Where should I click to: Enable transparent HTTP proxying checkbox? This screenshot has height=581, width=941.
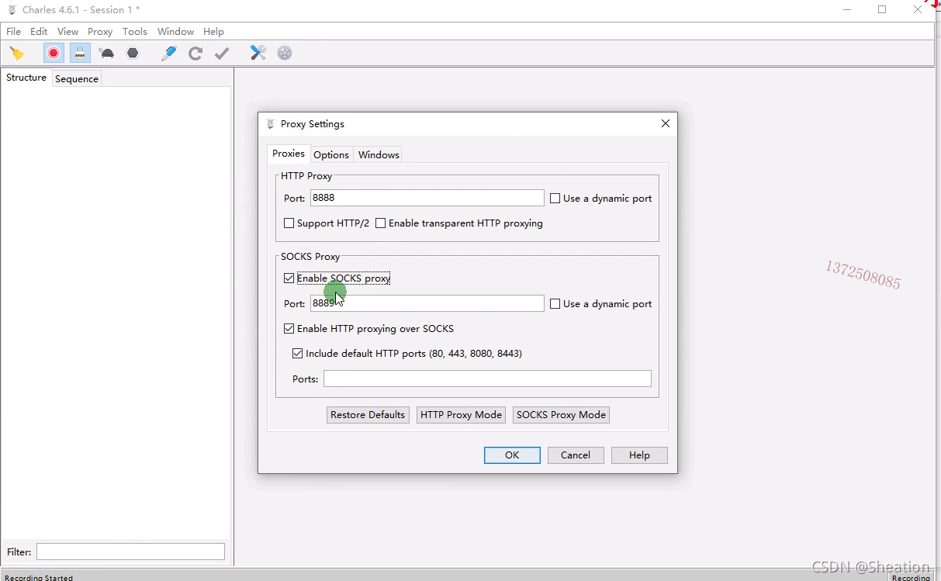coord(380,223)
